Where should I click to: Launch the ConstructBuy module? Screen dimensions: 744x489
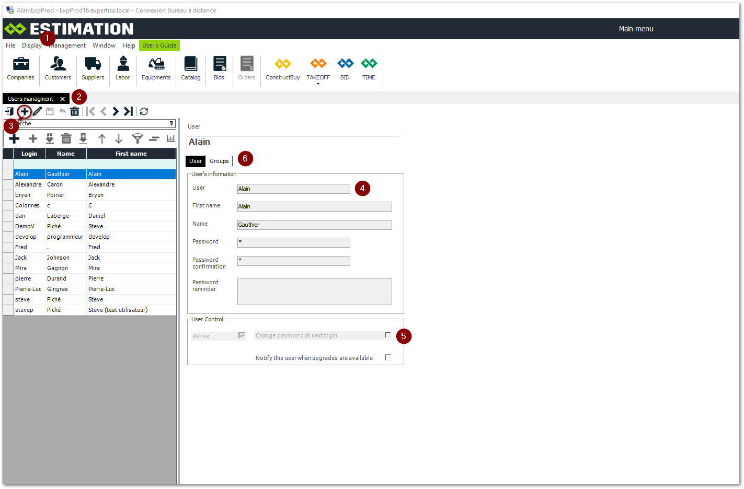pyautogui.click(x=282, y=64)
